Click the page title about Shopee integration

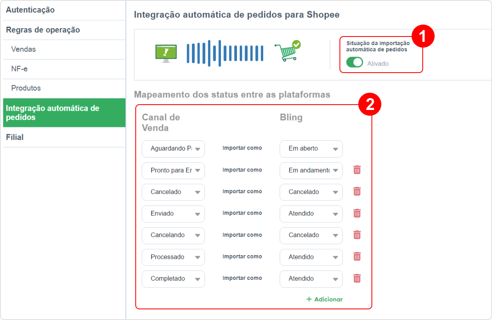point(237,15)
